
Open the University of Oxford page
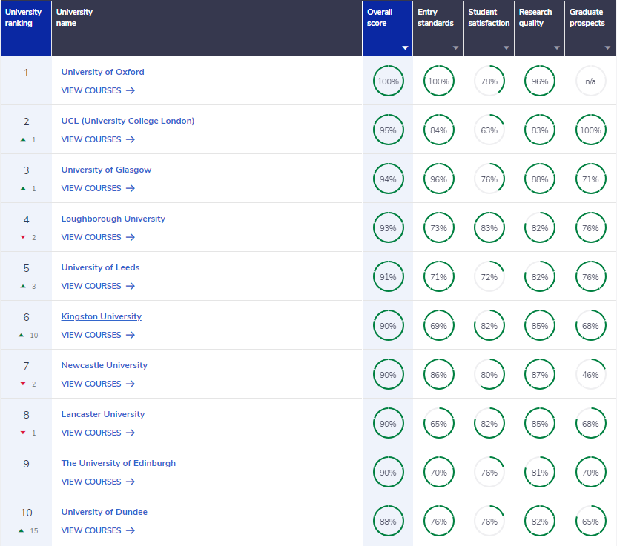point(102,72)
